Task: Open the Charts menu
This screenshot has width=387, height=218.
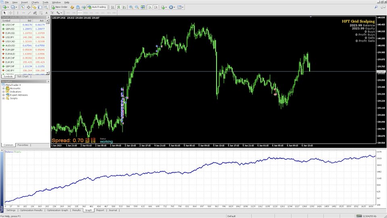Action: tap(35, 2)
